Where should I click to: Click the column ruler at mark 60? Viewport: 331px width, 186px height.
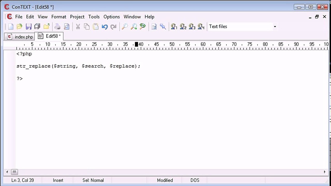click(x=203, y=44)
